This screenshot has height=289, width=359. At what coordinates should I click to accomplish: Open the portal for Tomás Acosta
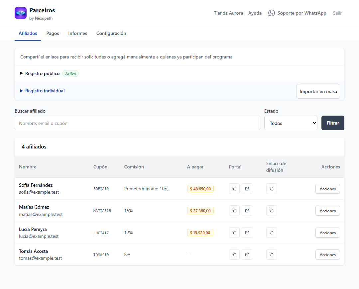(x=247, y=255)
